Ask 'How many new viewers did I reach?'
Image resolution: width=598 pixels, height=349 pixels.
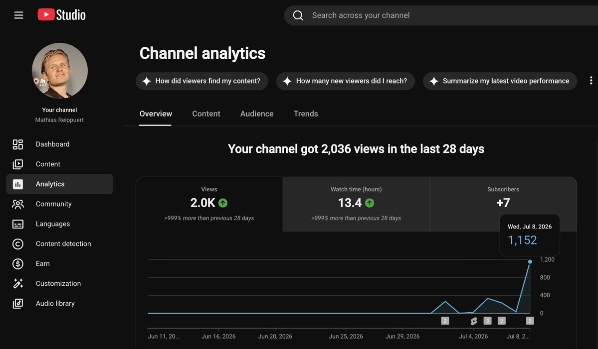(x=346, y=81)
